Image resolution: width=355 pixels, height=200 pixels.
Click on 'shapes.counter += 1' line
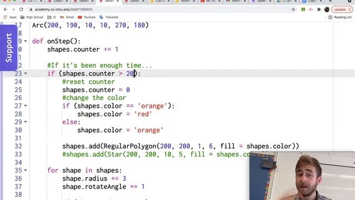tap(83, 49)
